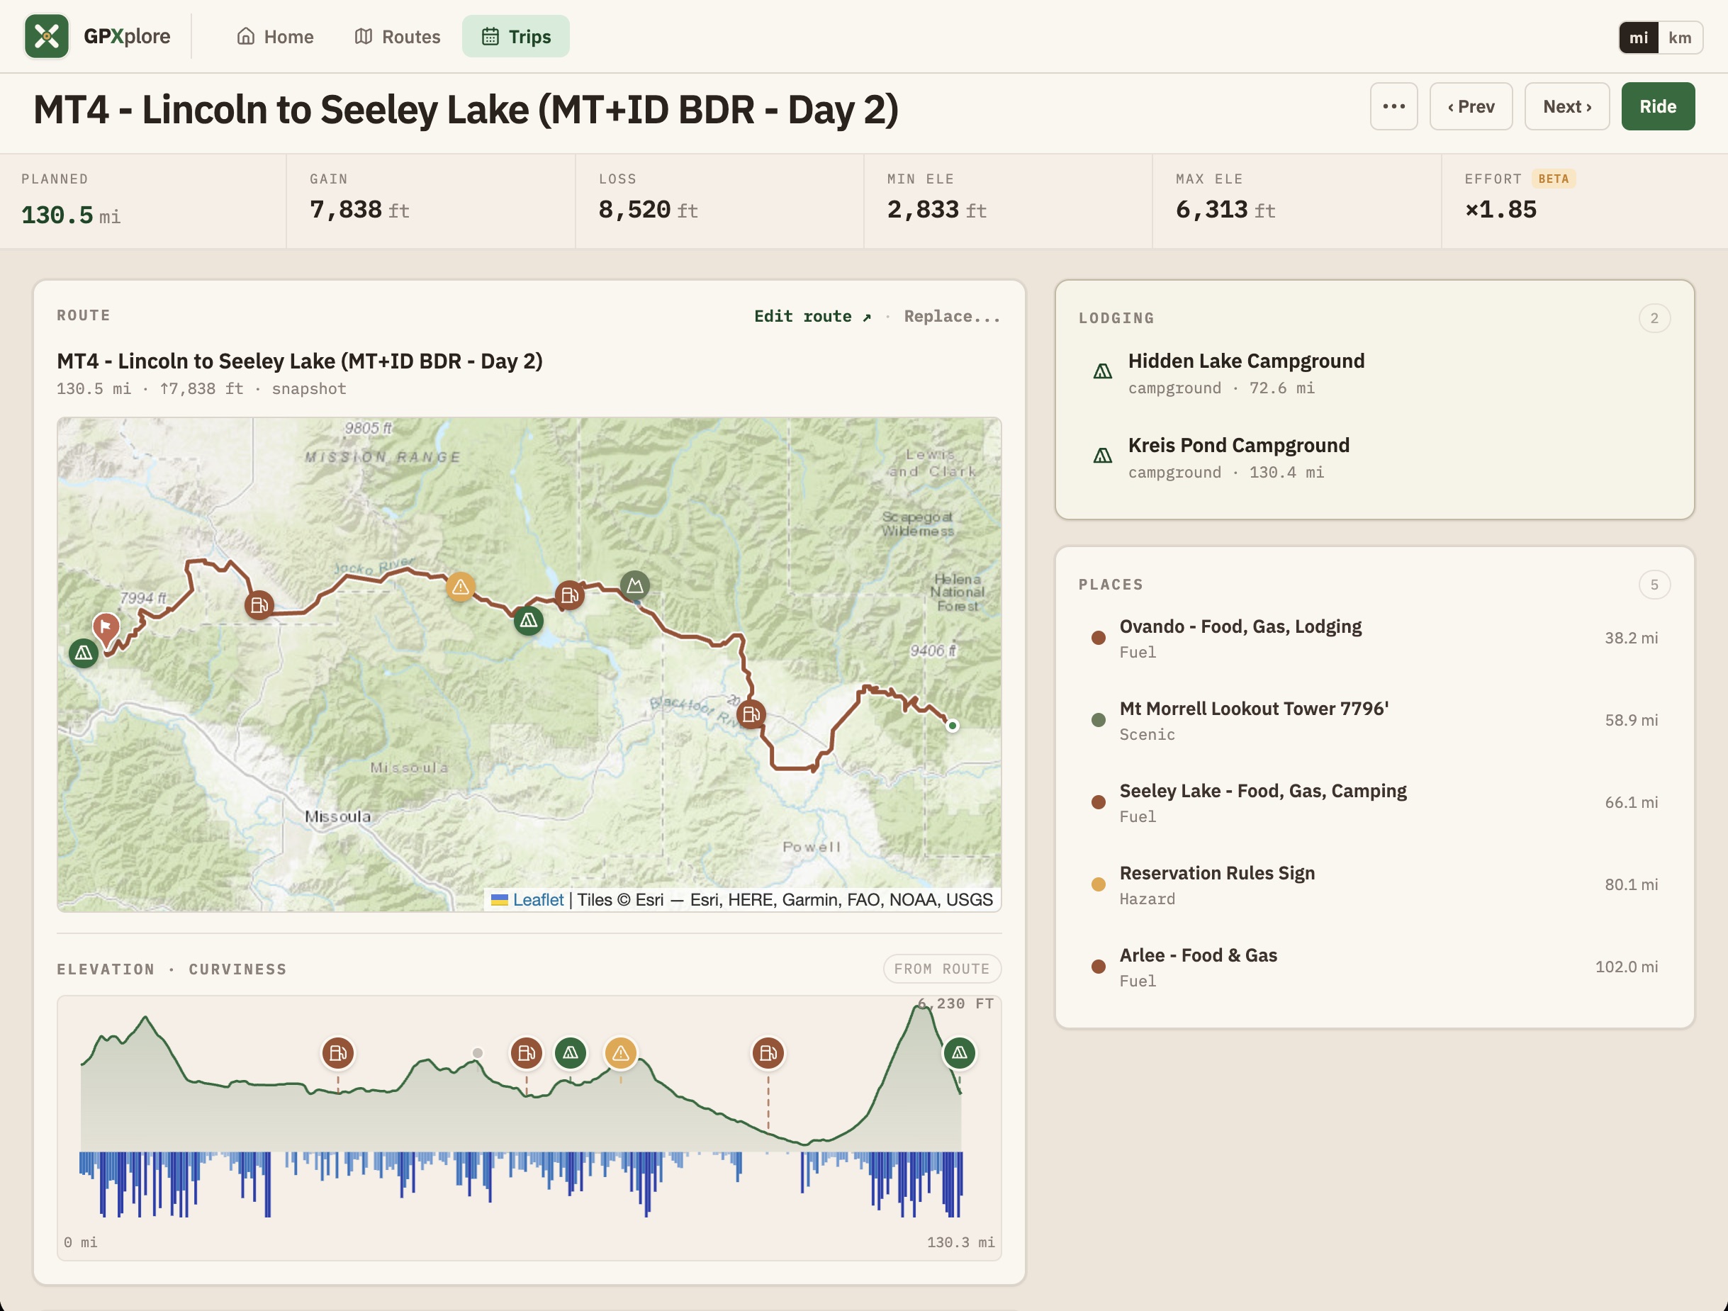Image resolution: width=1728 pixels, height=1311 pixels.
Task: Select Reservation Rules Sign place
Action: point(1375,884)
